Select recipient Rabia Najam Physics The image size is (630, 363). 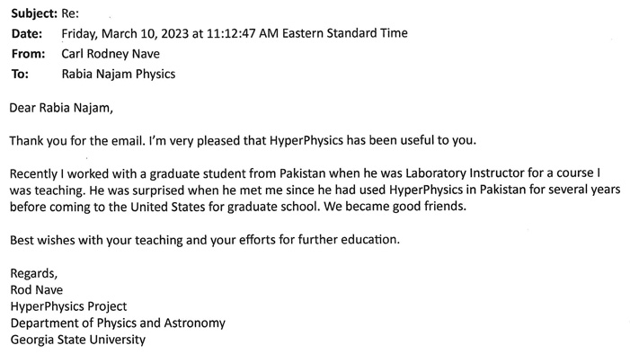click(x=119, y=75)
